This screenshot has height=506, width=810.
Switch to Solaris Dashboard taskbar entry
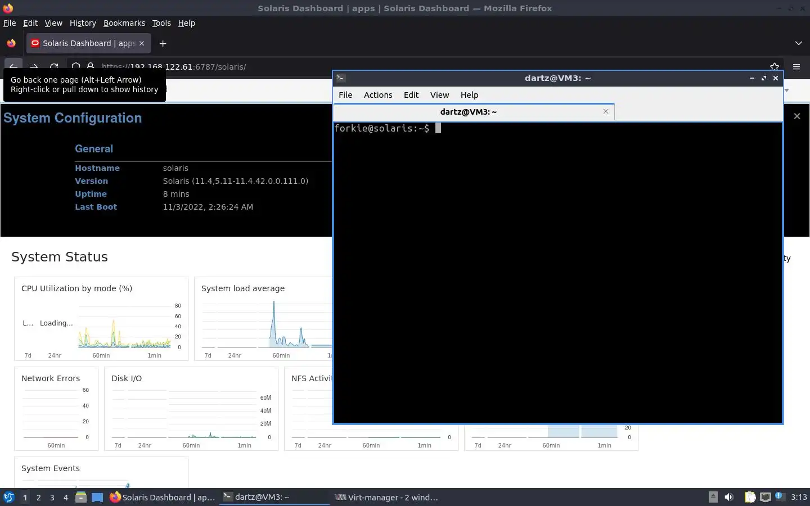[x=162, y=497]
